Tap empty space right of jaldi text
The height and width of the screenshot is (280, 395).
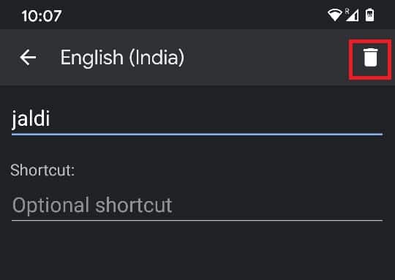(217, 118)
